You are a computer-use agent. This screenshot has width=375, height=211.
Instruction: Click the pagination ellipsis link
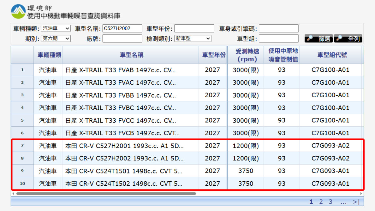pos(343,202)
